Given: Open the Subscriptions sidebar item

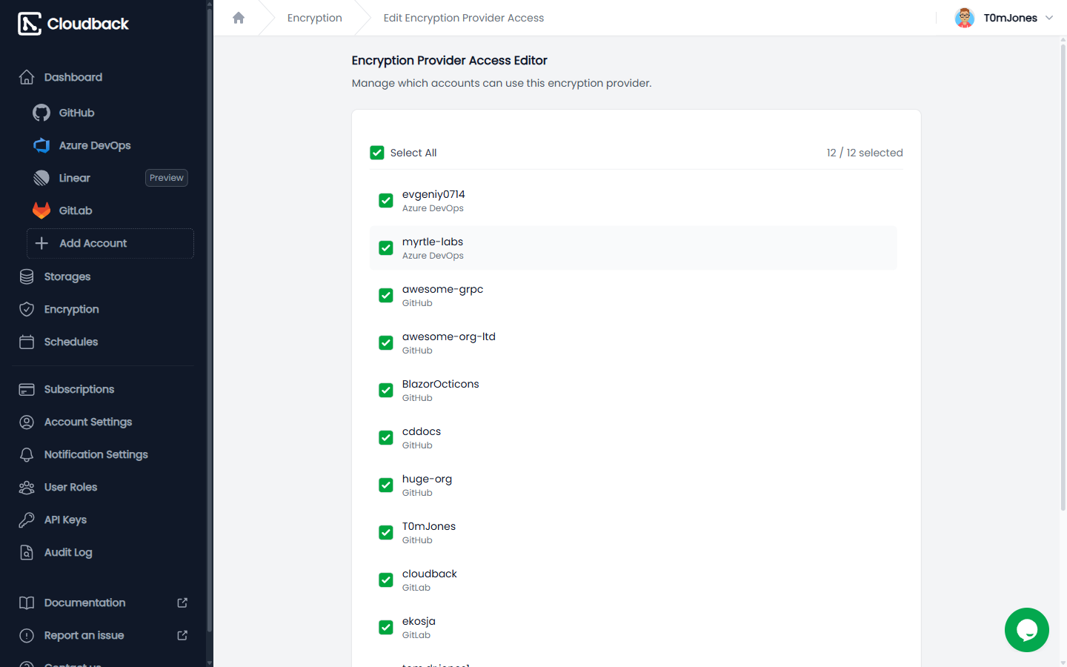Looking at the screenshot, I should (103, 389).
